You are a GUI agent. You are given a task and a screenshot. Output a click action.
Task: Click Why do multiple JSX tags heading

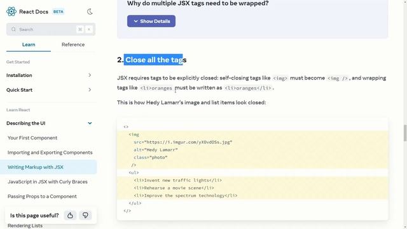[198, 3]
